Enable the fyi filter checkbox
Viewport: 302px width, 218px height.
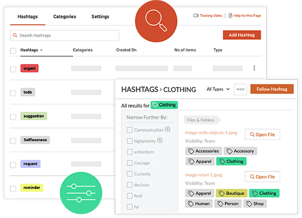pyautogui.click(x=130, y=207)
